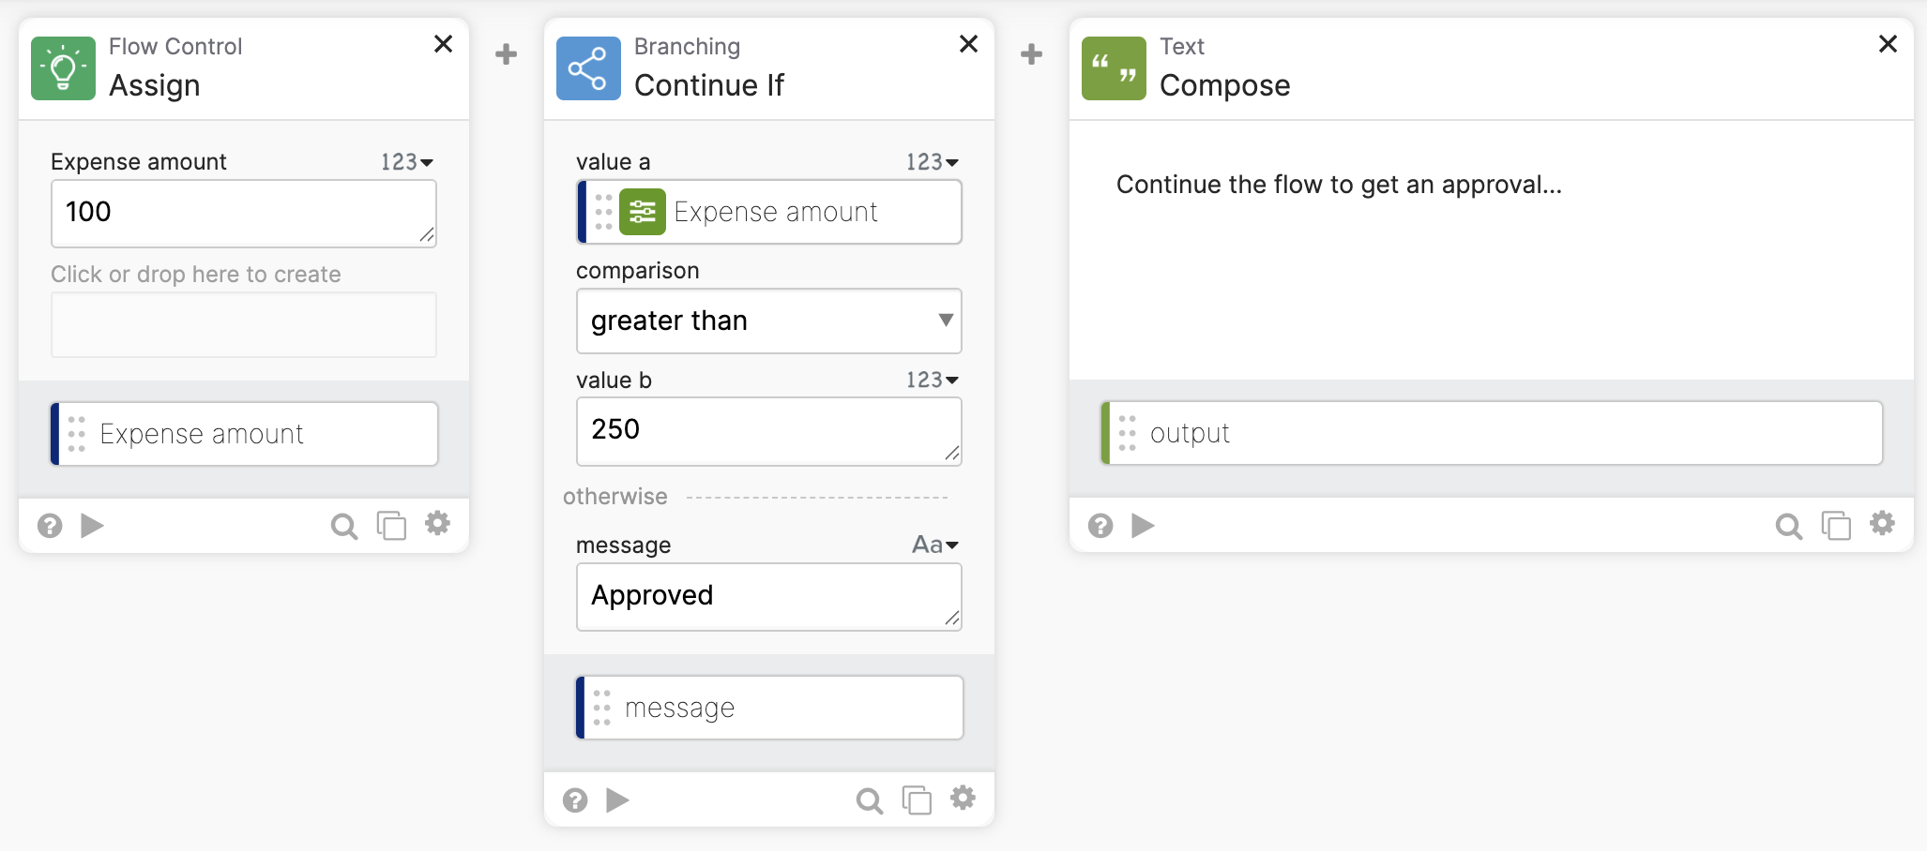The height and width of the screenshot is (851, 1927).
Task: Run the Compose card with play button
Action: point(1143,526)
